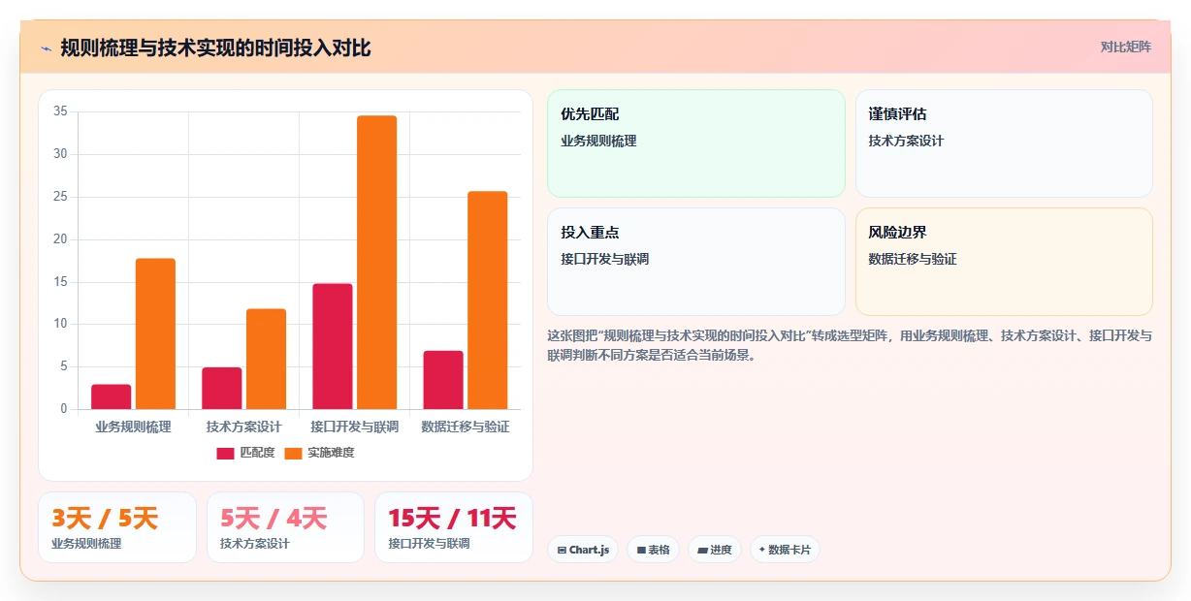Click the 技术方案设计 red 匹配度 bar

coord(222,388)
